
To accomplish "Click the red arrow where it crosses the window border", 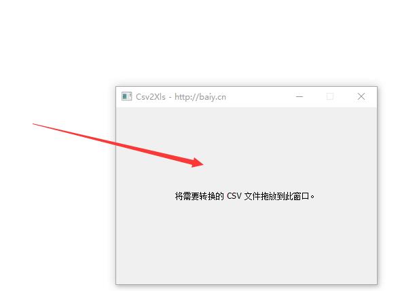I will point(116,145).
